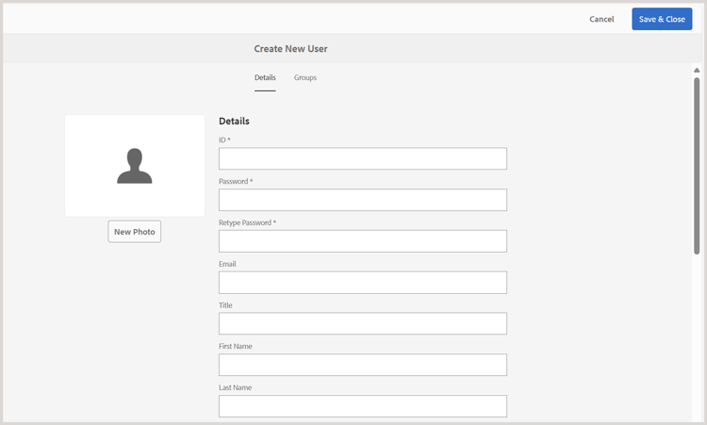The height and width of the screenshot is (425, 707).
Task: Click the First Name input field
Action: 363,365
